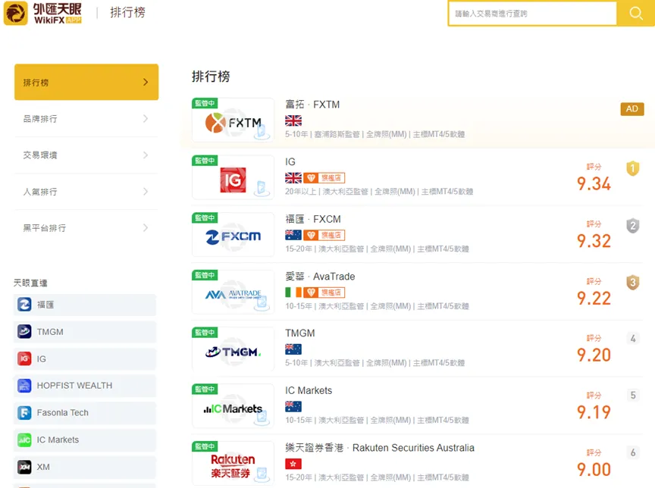Screen dimensions: 655x488
Task: Open 福匯 link in 天眼直達 list
Action: [x=85, y=305]
